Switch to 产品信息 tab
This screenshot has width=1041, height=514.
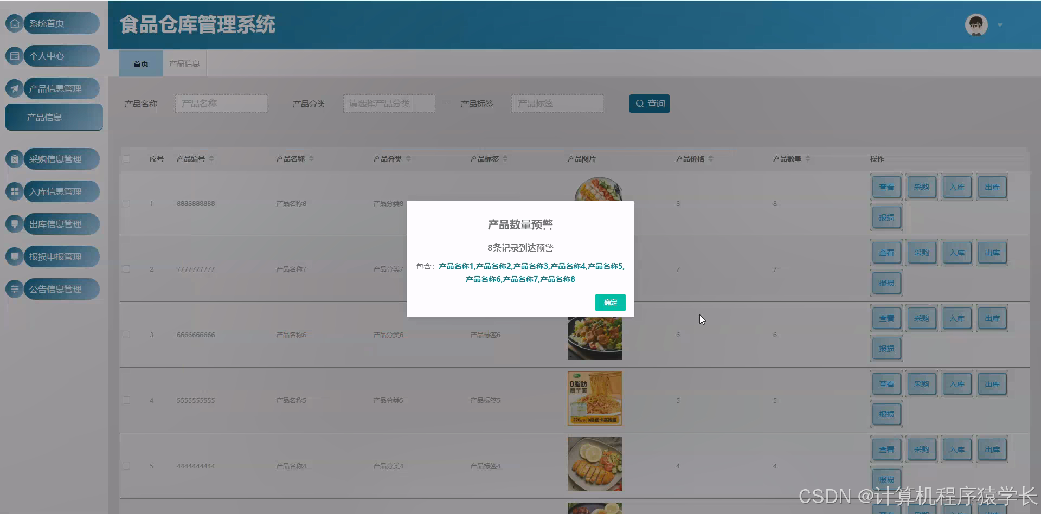[x=184, y=63]
